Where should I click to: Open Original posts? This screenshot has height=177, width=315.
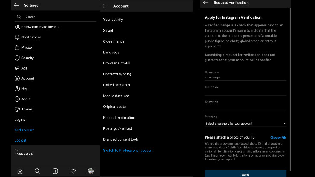pos(114,107)
